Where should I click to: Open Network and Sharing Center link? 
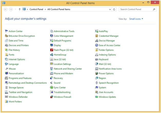tap(68, 69)
